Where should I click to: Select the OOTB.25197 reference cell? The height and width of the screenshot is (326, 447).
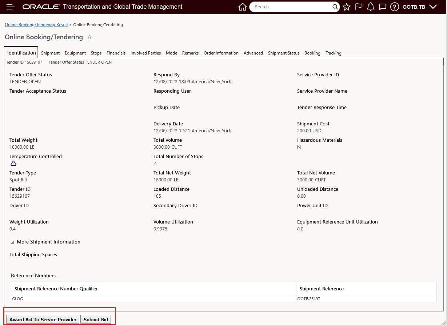click(x=366, y=299)
